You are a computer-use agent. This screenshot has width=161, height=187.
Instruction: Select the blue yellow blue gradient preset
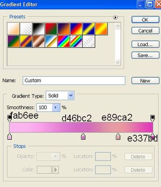click(89, 29)
